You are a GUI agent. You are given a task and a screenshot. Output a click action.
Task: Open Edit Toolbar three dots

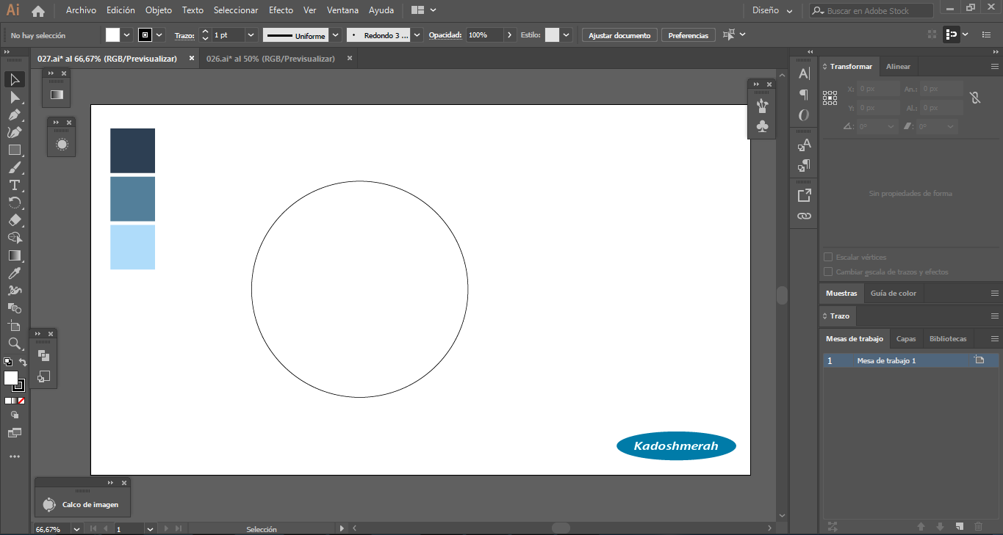click(15, 456)
